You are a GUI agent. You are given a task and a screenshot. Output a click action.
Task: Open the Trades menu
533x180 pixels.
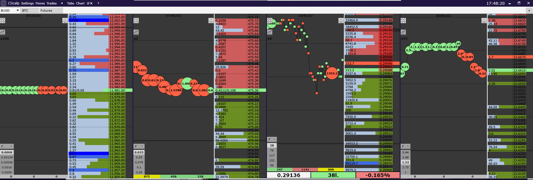tap(52, 3)
